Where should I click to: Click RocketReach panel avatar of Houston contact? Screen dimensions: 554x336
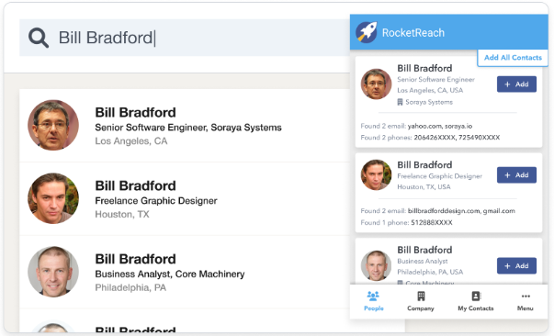[x=376, y=175]
